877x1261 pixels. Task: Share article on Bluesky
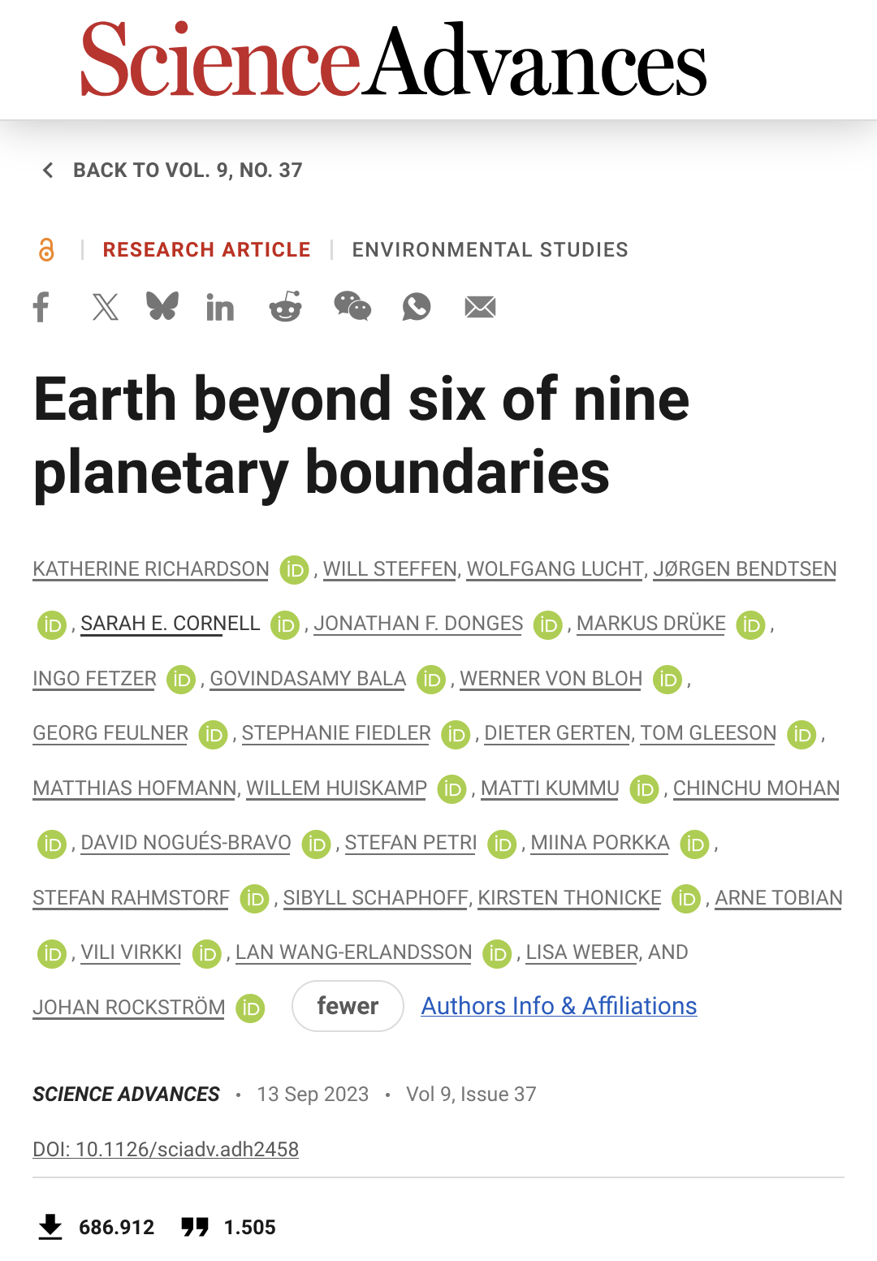[162, 306]
